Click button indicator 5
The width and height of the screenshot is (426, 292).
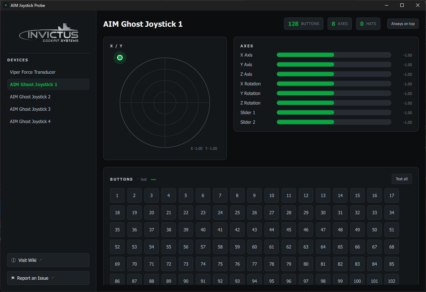[x=186, y=195]
